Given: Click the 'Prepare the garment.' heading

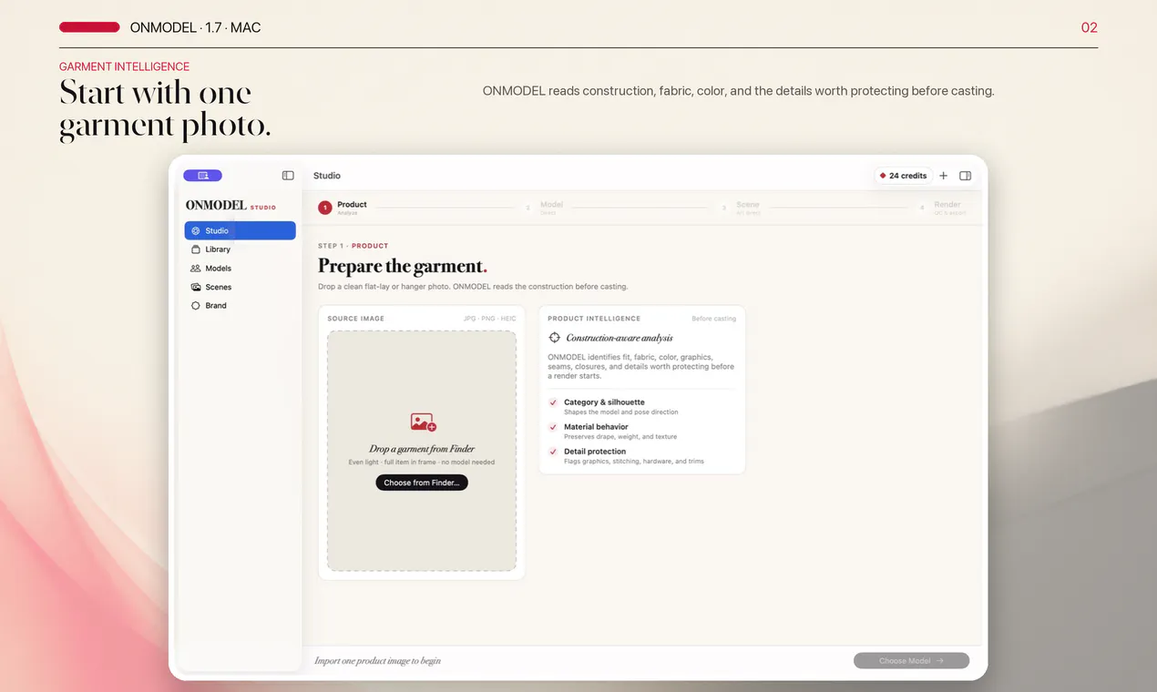Looking at the screenshot, I should tap(402, 266).
